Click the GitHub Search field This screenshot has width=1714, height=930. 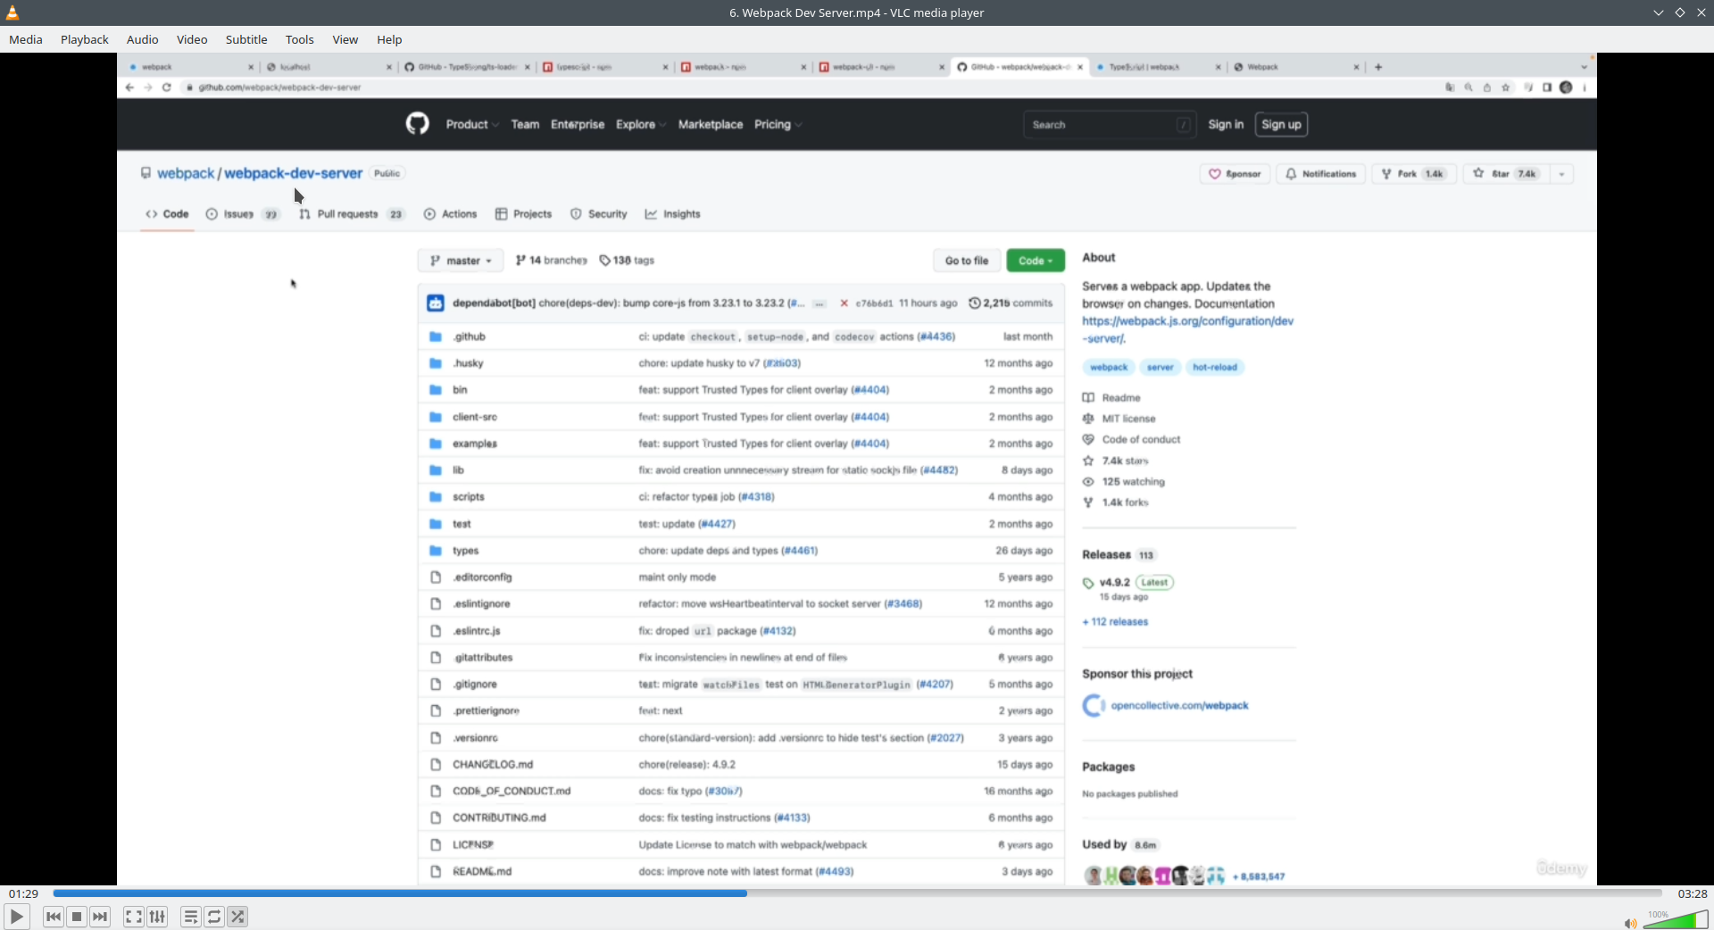click(1109, 125)
